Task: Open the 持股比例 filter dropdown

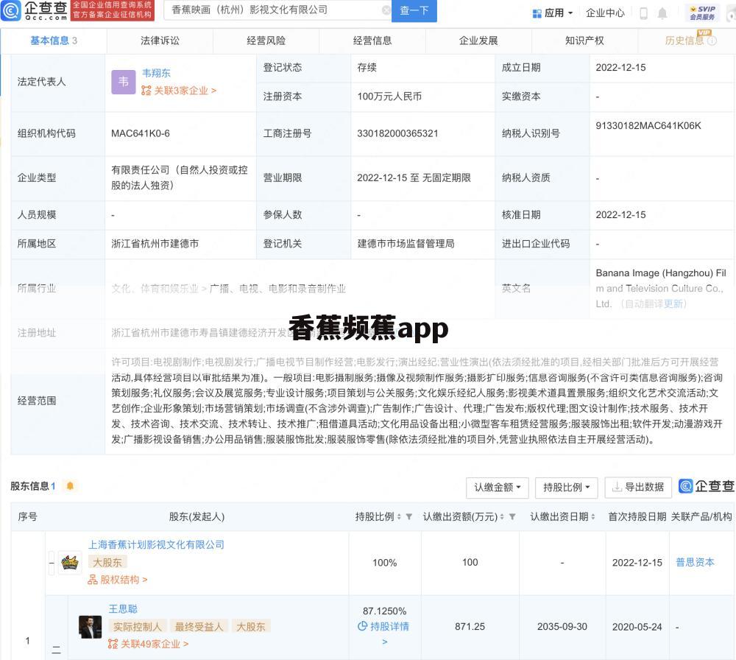Action: tap(566, 488)
